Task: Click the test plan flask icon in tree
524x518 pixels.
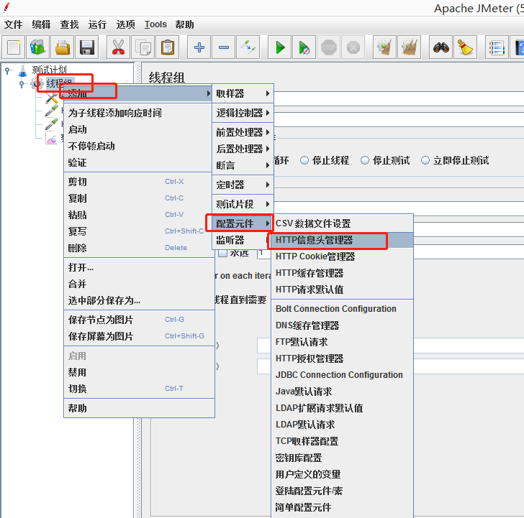Action: tap(23, 70)
